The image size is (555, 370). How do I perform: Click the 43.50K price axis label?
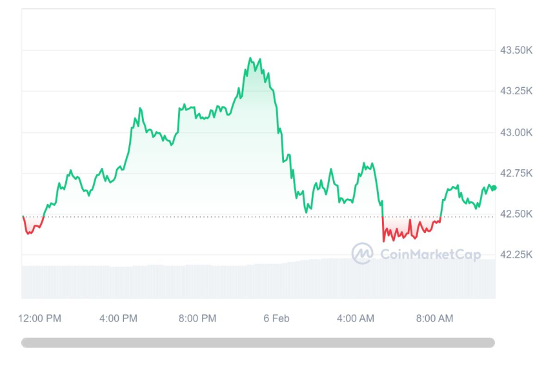(x=516, y=50)
